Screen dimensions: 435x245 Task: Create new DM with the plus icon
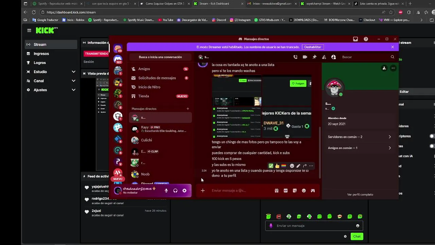click(x=188, y=109)
